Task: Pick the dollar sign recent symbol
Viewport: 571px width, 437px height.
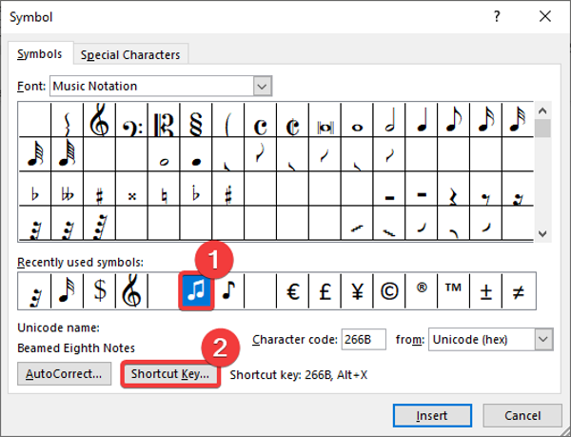Action: [x=99, y=290]
